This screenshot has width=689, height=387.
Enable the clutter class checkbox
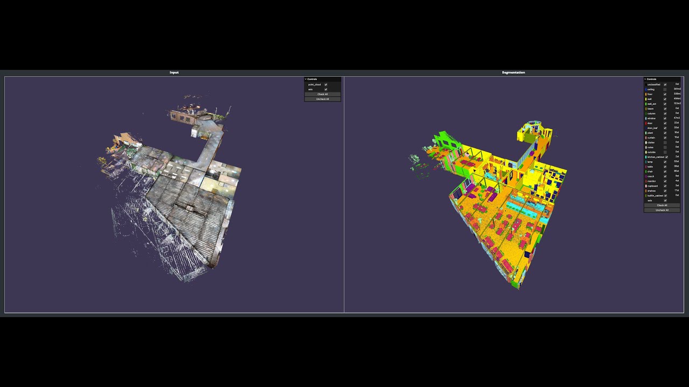pos(665,142)
